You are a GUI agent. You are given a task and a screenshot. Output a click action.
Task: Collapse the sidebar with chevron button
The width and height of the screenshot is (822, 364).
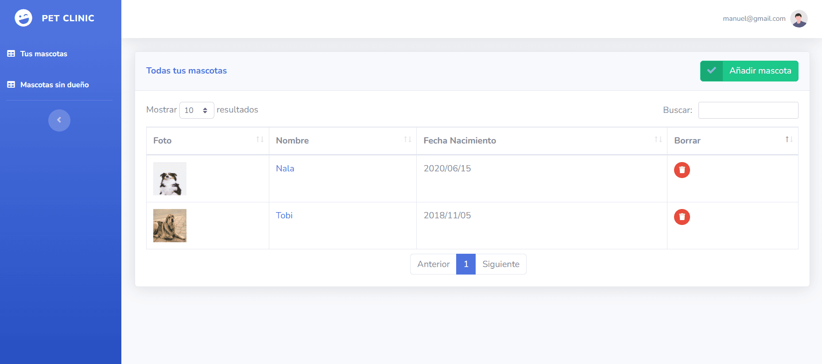click(x=59, y=120)
